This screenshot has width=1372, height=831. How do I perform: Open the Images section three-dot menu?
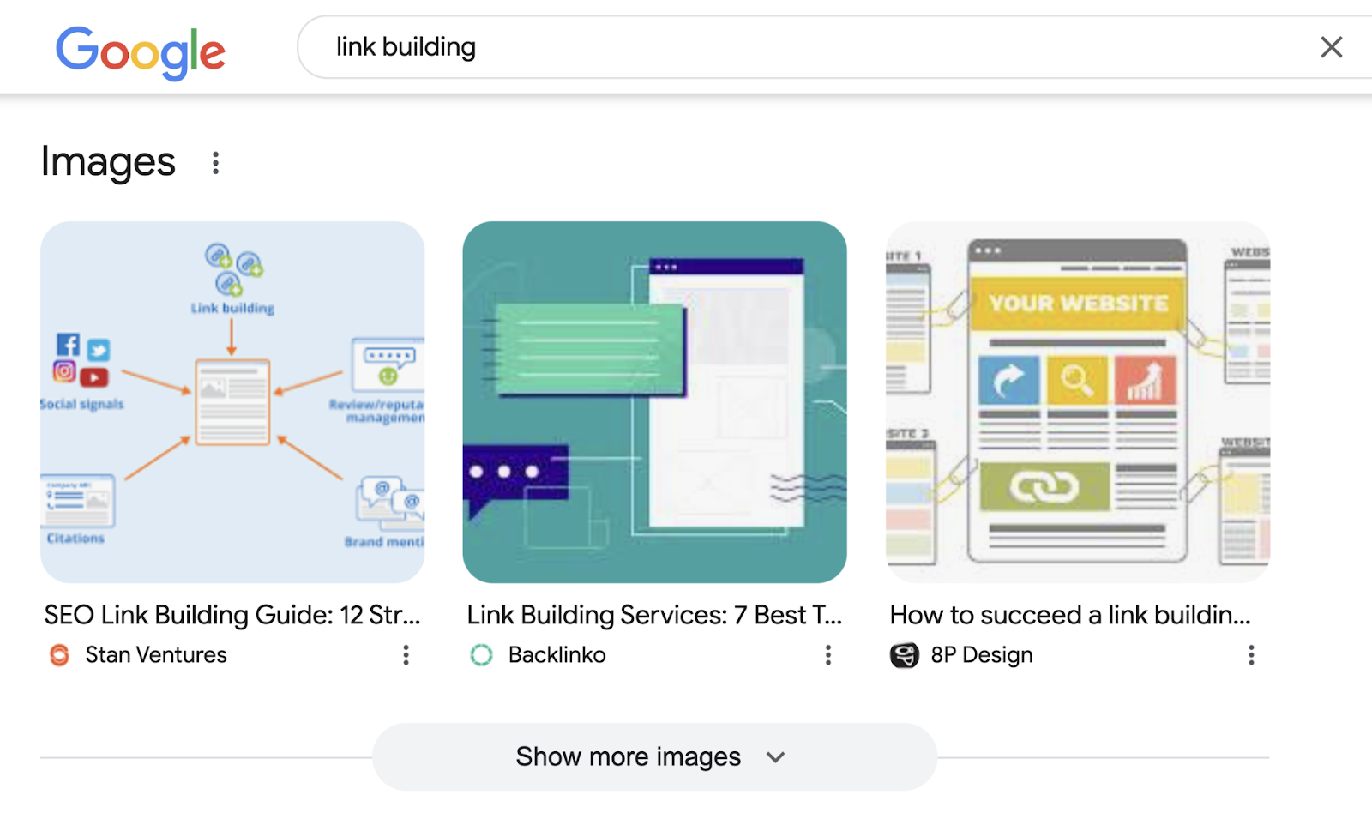pos(215,163)
